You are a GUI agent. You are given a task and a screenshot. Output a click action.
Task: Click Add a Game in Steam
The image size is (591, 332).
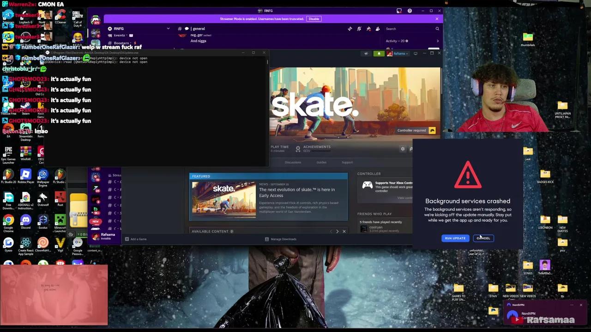tap(136, 239)
